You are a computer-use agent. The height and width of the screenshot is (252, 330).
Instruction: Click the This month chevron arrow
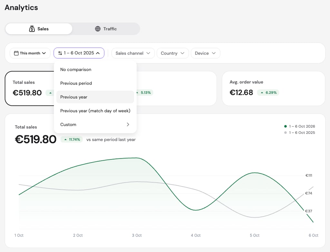[x=44, y=53]
